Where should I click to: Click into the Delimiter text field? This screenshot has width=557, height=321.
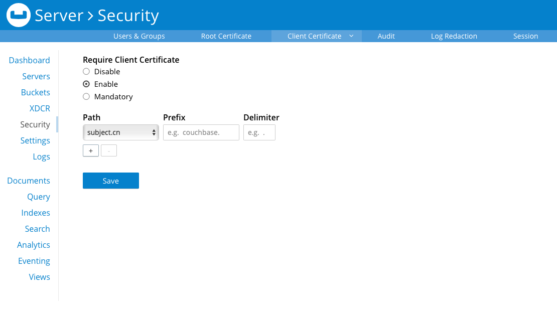point(259,132)
